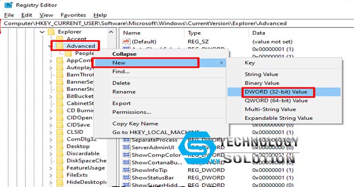The width and height of the screenshot is (354, 187).
Task: Expand the AppCont tree node
Action: pos(51,61)
